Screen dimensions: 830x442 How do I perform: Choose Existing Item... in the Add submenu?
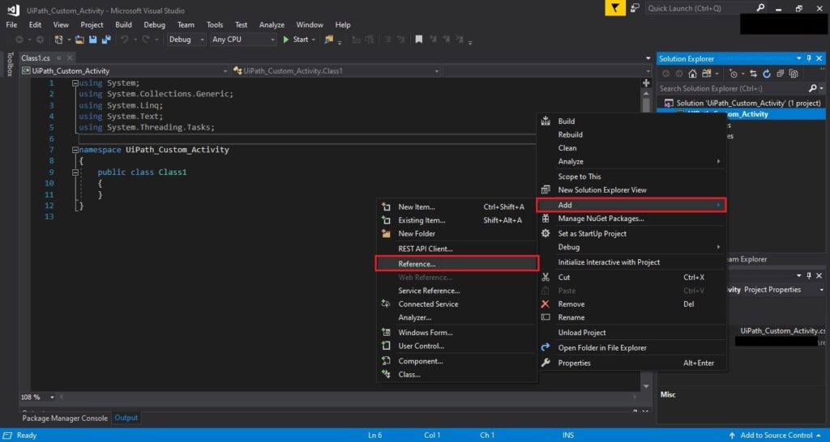[x=457, y=220]
